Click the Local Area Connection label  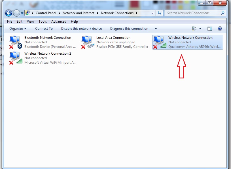click(113, 38)
